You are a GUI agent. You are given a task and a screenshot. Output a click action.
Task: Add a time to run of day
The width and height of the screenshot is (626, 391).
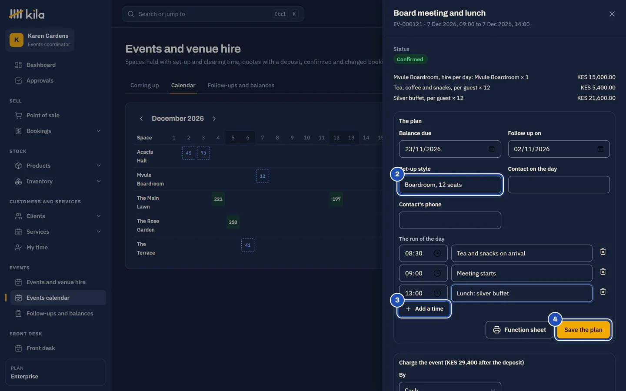pos(424,309)
